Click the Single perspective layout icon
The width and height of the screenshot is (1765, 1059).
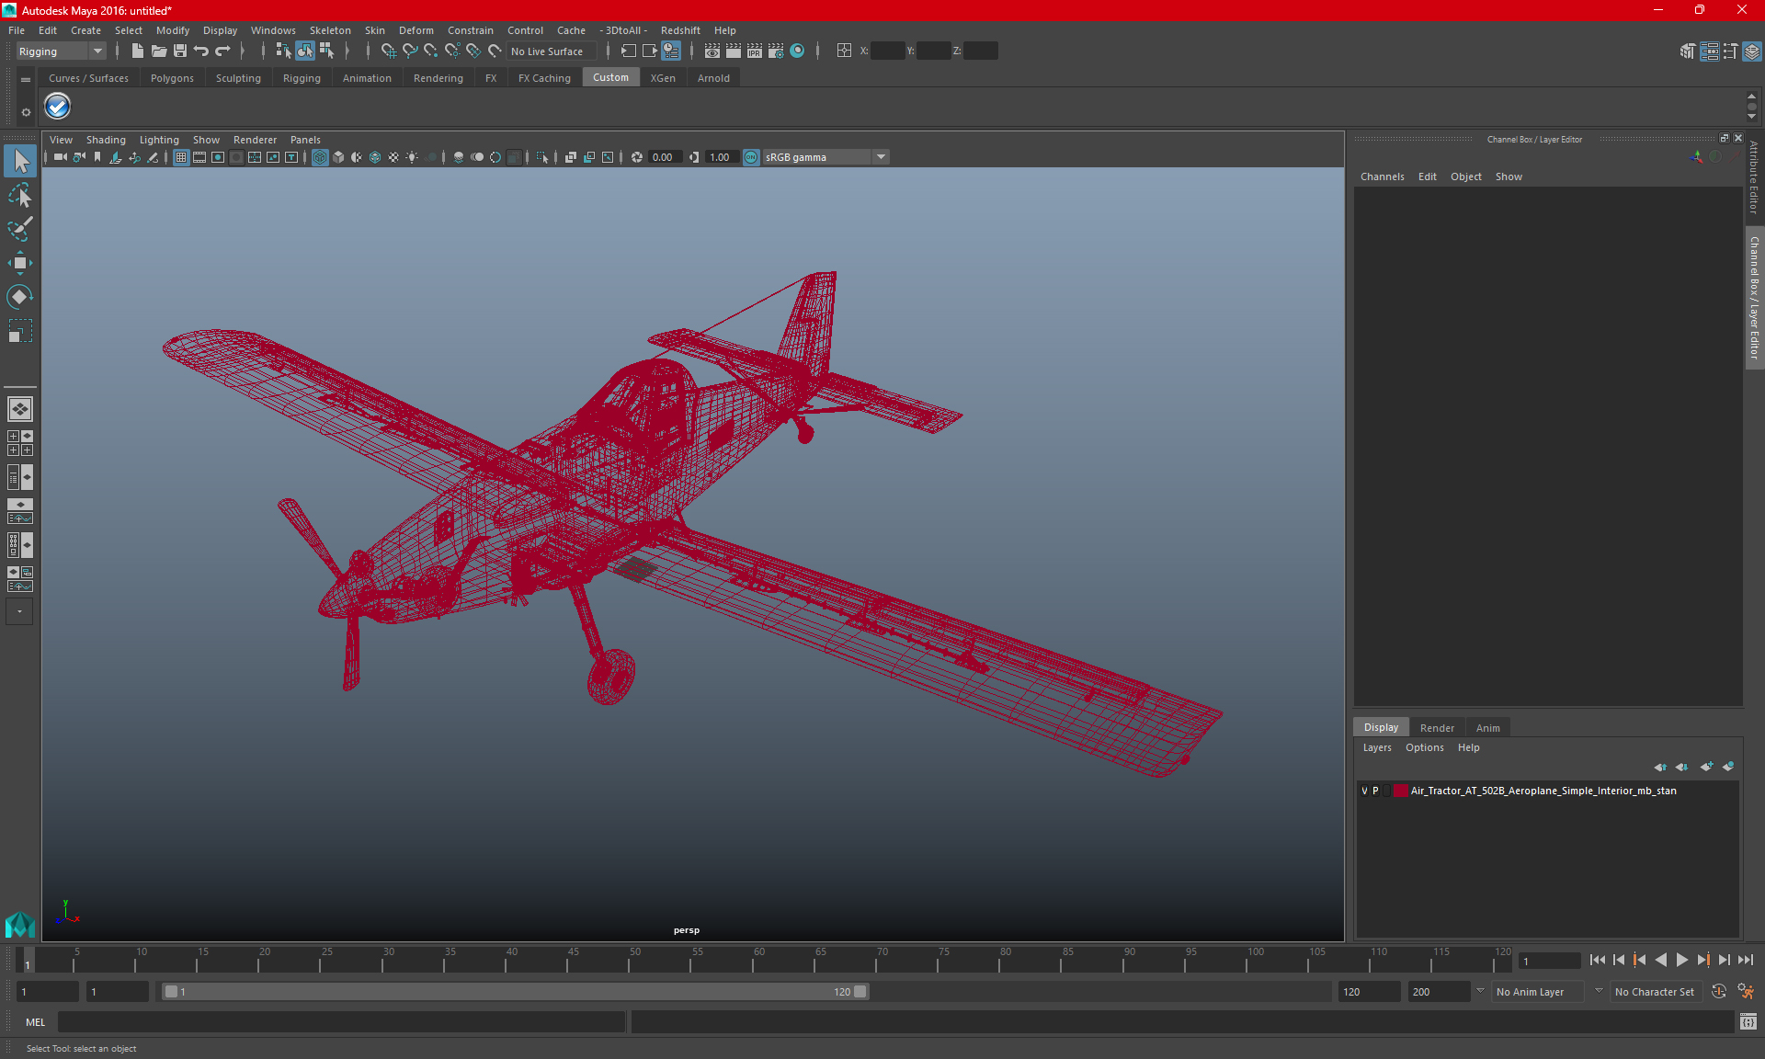pyautogui.click(x=20, y=409)
